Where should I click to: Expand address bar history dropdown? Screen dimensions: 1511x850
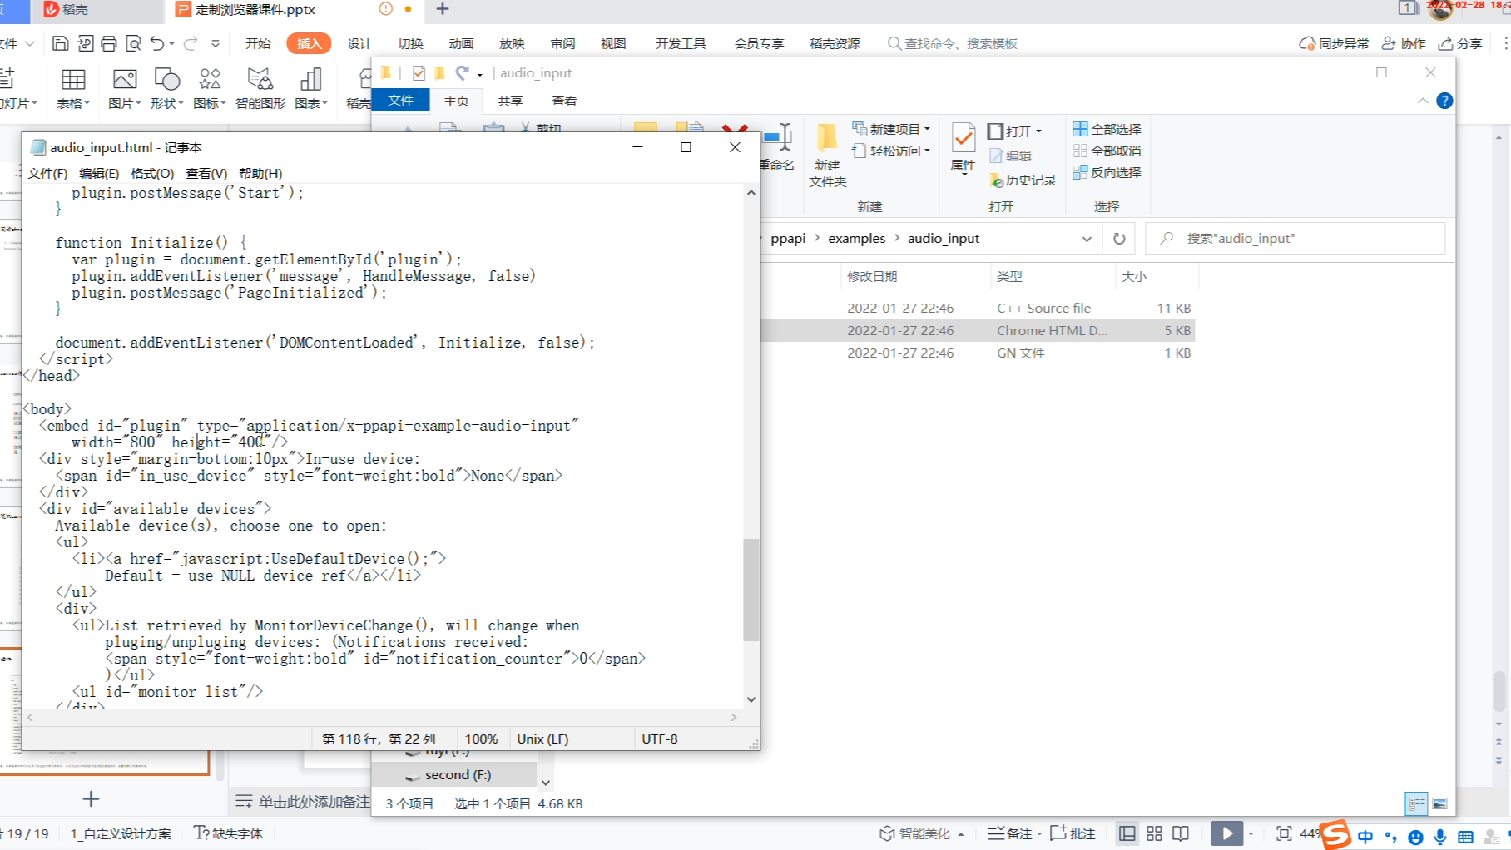[1087, 239]
